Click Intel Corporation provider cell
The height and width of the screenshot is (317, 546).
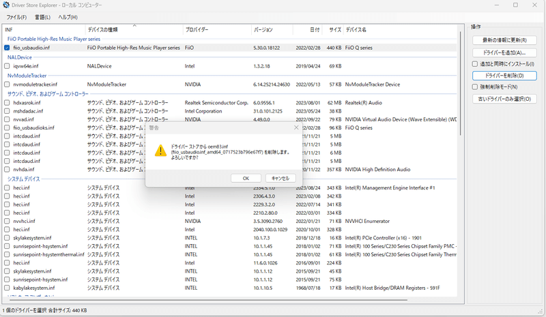pos(203,111)
